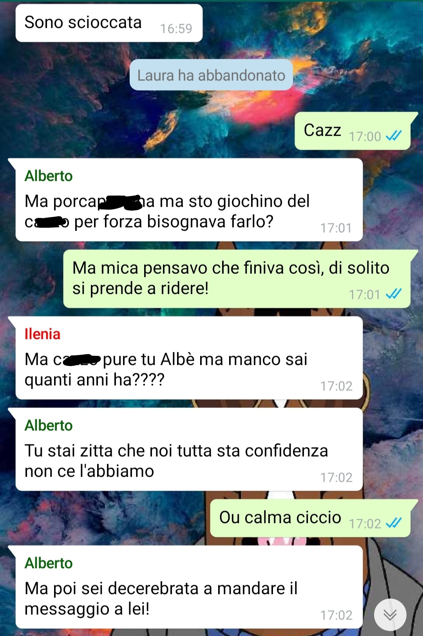Open Ilenia's profile via red name label
Image resolution: width=423 pixels, height=636 pixels.
tap(42, 334)
